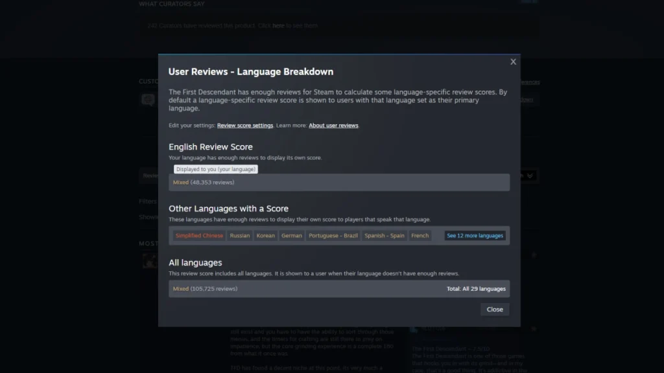Viewport: 664px width, 373px height.
Task: Expand See 12 more languages
Action: pos(475,236)
